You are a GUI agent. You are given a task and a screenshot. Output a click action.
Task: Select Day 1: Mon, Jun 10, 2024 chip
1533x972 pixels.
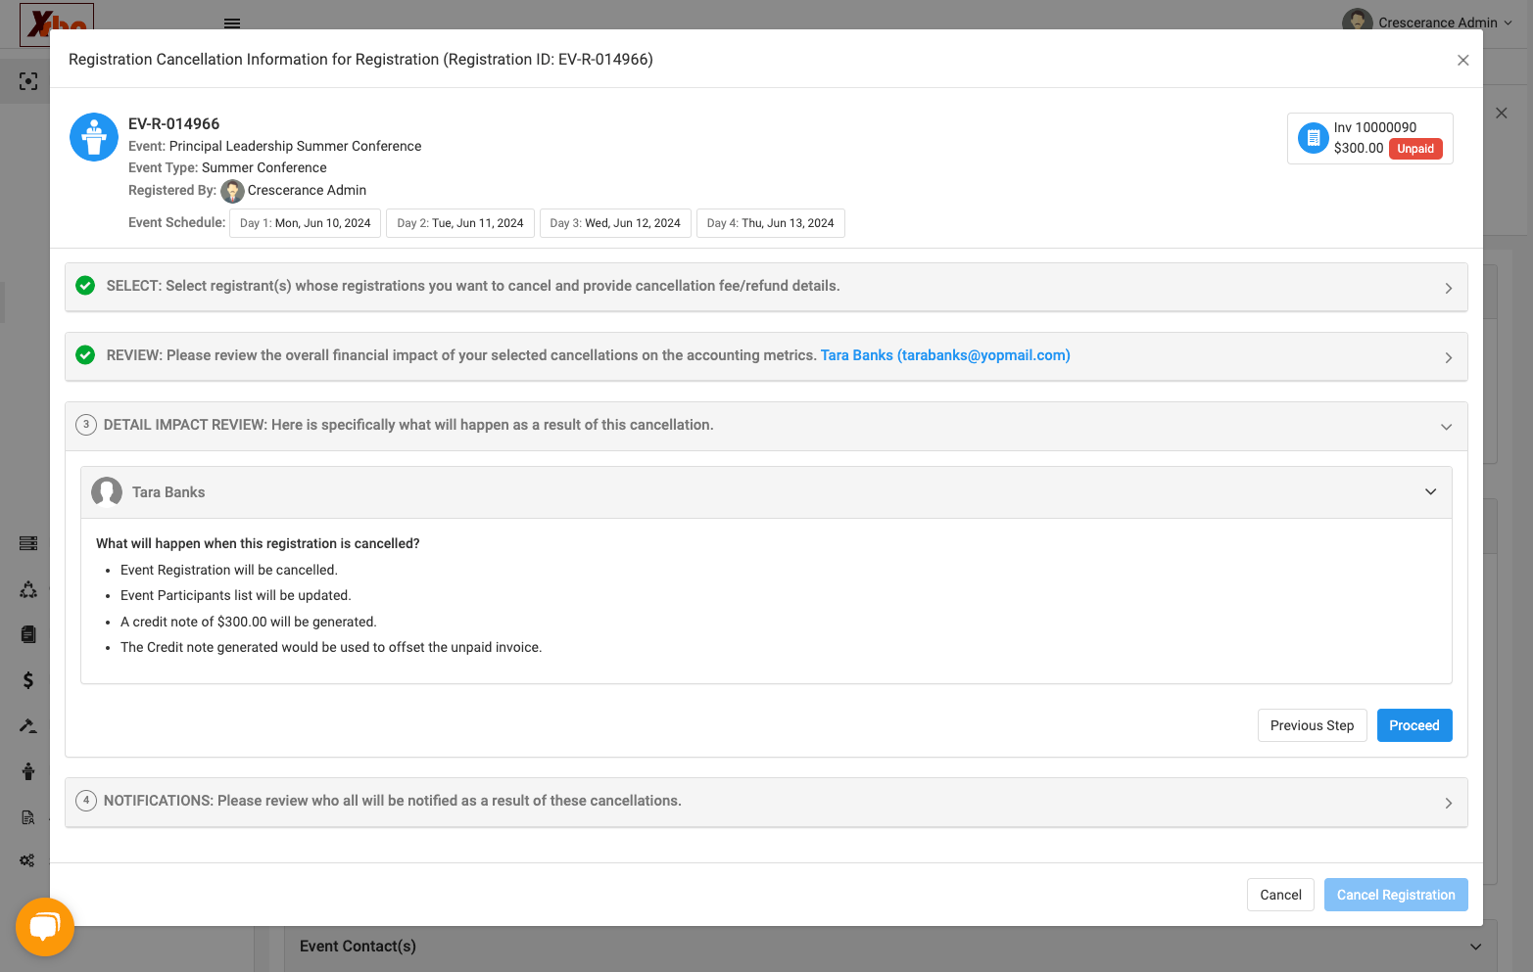pos(305,223)
